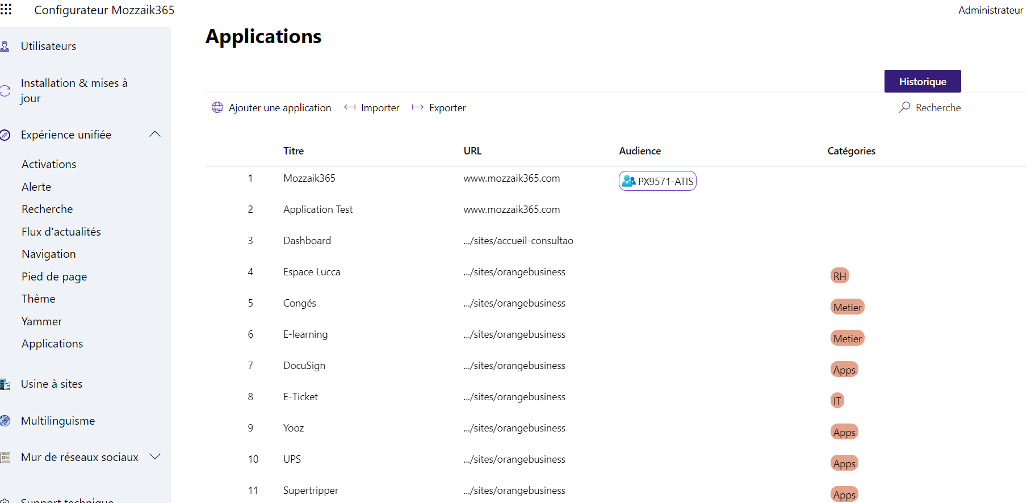The width and height of the screenshot is (1027, 503).
Task: Click the Utilisateurs person icon
Action: tap(5, 47)
